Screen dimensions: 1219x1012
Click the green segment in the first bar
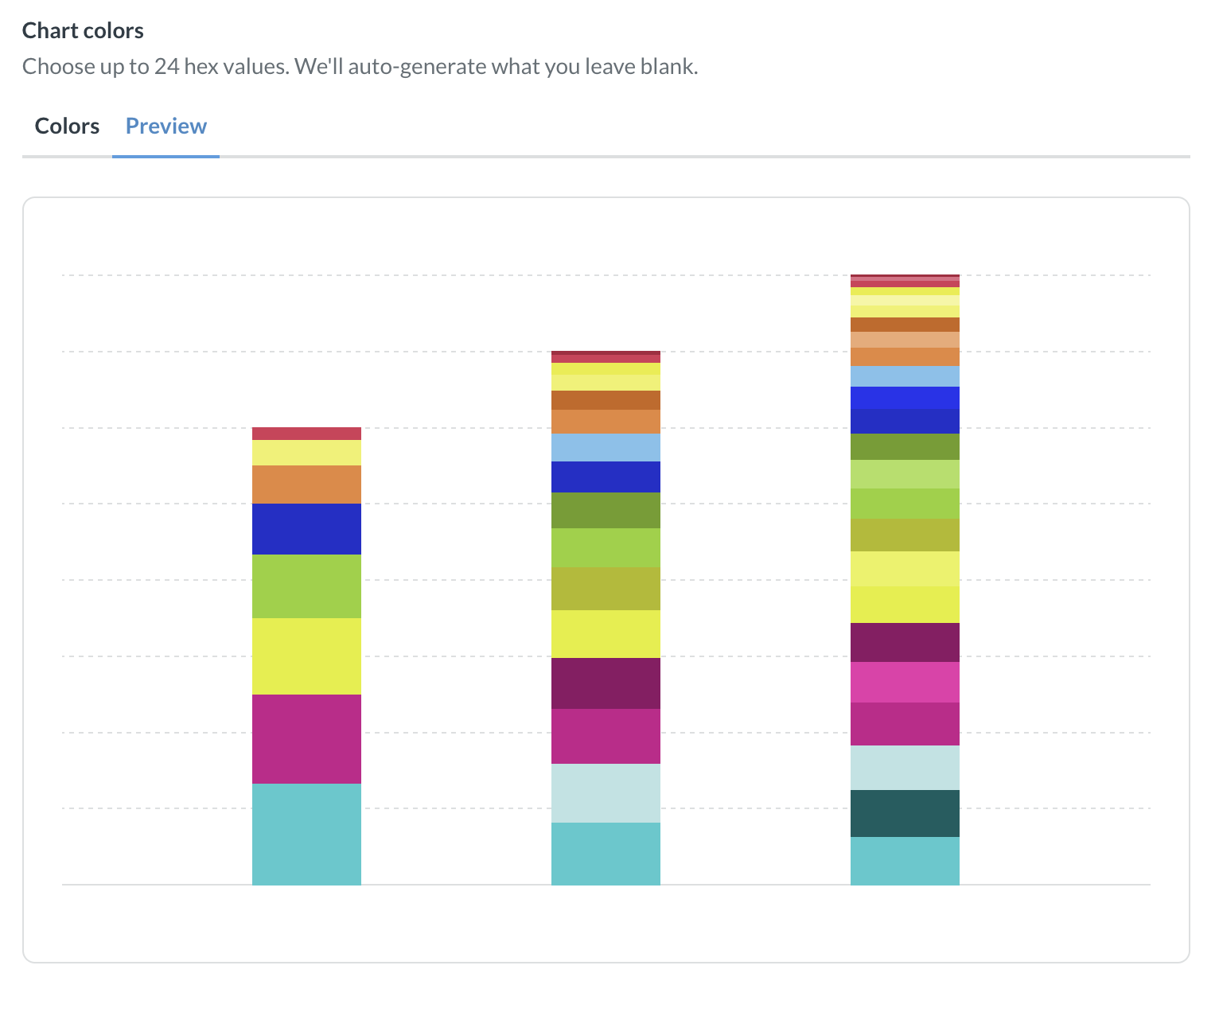pyautogui.click(x=306, y=586)
